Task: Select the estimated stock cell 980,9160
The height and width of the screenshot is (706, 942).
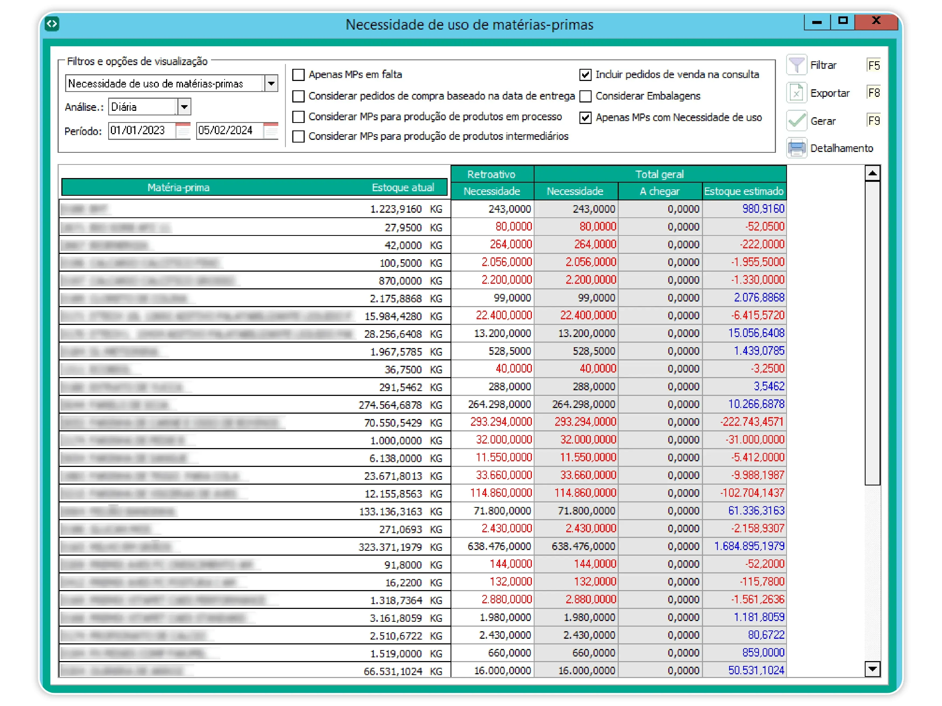Action: pos(744,208)
